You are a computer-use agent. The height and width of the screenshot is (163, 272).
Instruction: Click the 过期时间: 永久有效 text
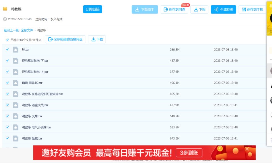click(x=49, y=19)
